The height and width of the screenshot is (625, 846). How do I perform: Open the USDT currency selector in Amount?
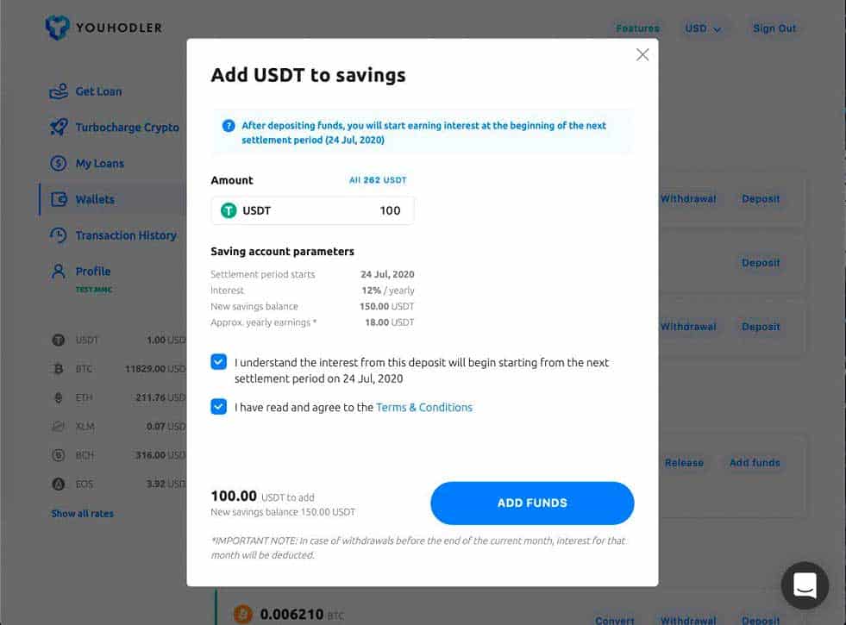pos(246,210)
